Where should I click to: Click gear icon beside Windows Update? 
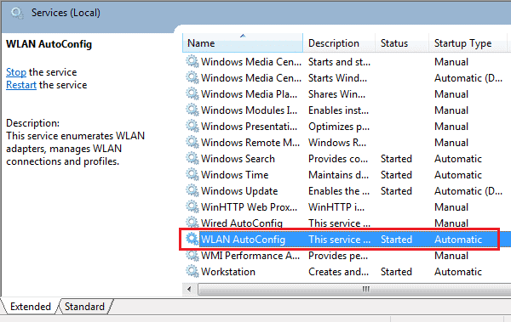(192, 190)
